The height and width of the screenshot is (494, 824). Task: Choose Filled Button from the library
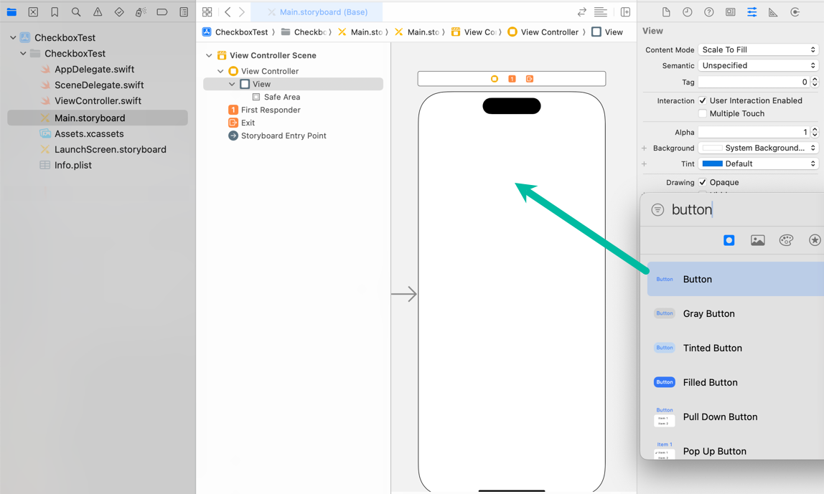(x=710, y=382)
